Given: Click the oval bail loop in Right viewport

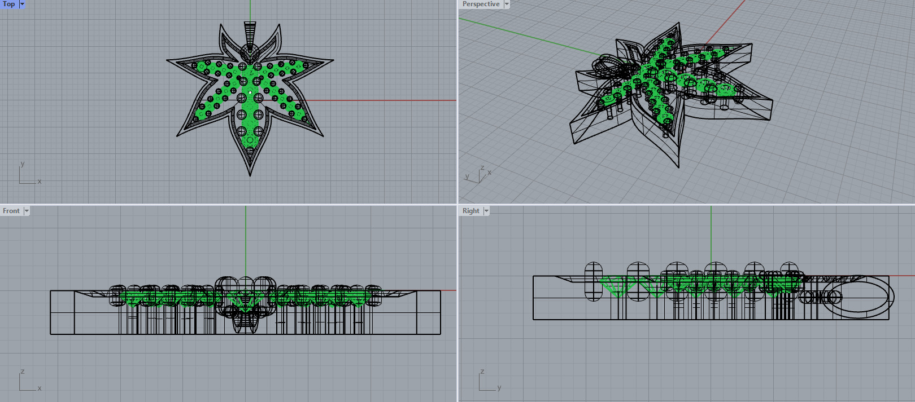Looking at the screenshot, I should tap(859, 297).
